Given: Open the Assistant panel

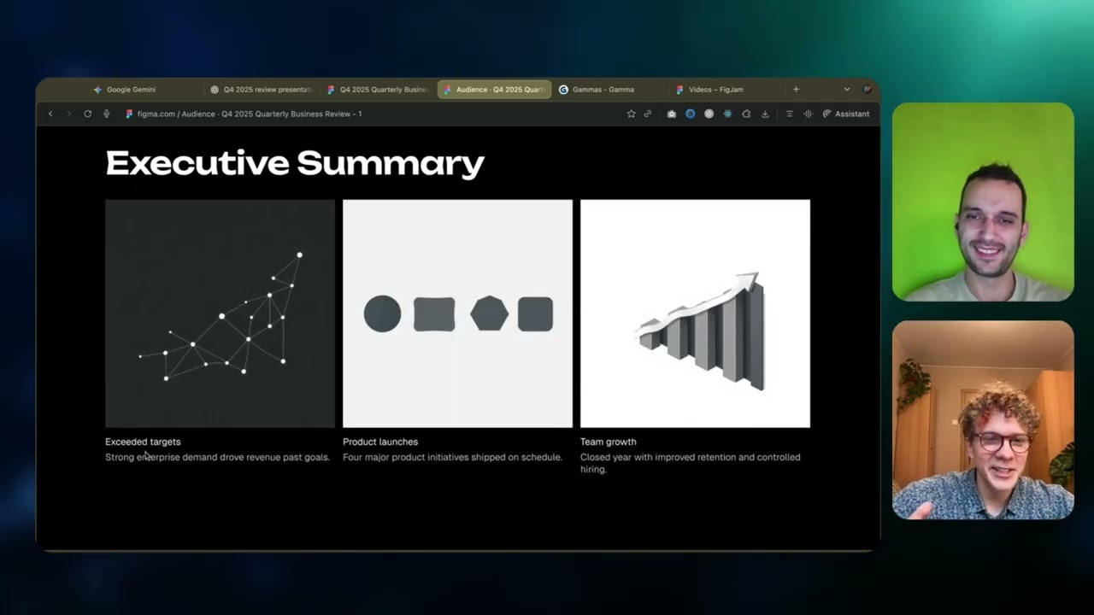Looking at the screenshot, I should click(x=846, y=114).
